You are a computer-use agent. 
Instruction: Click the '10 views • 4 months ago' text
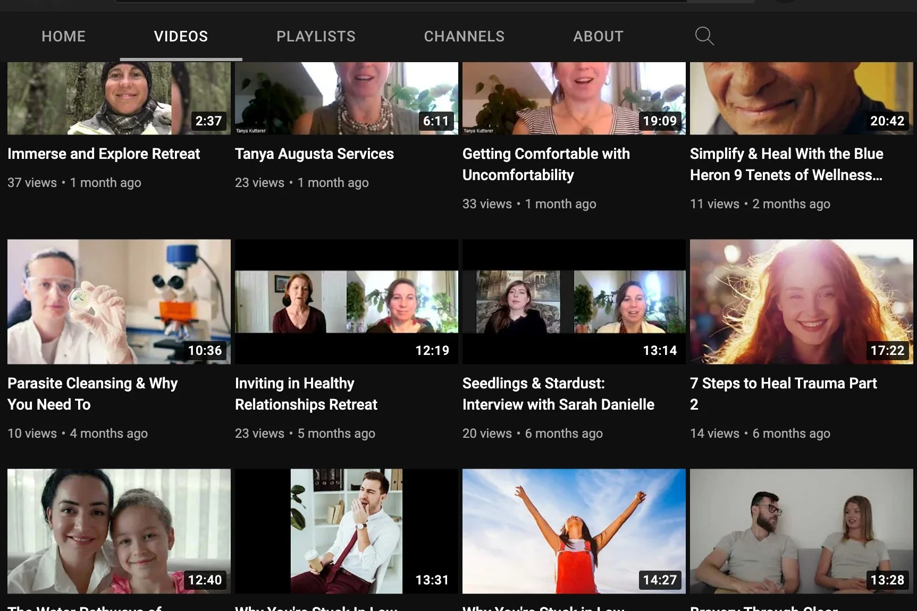click(x=78, y=434)
